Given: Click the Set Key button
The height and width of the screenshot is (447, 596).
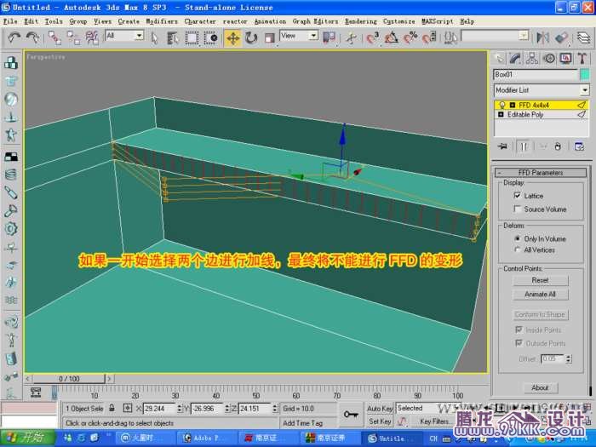Looking at the screenshot, I should pyautogui.click(x=380, y=421).
